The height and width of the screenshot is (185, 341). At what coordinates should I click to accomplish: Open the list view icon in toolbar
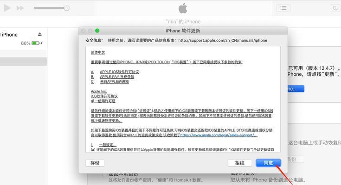point(283,8)
